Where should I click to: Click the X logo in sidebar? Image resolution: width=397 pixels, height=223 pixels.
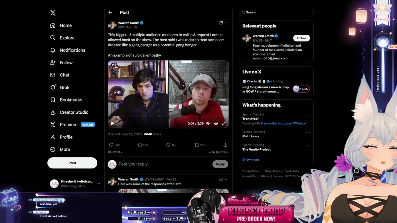[53, 13]
